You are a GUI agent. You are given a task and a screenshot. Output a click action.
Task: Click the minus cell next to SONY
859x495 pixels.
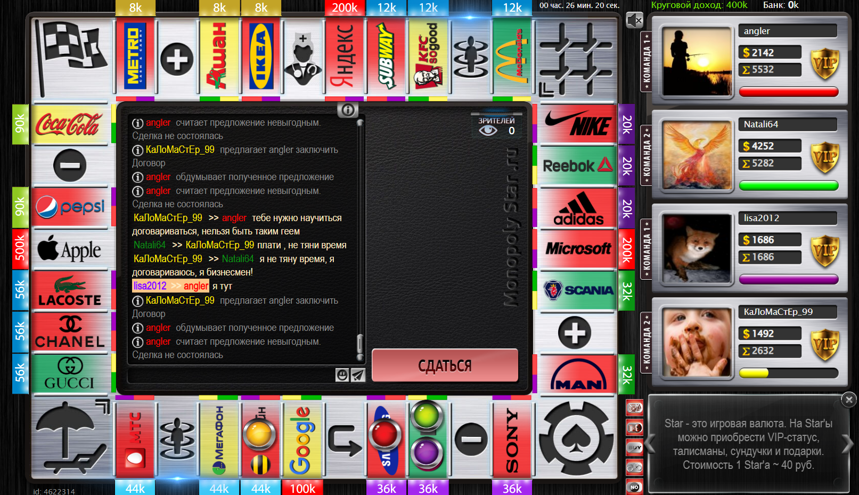(x=471, y=440)
